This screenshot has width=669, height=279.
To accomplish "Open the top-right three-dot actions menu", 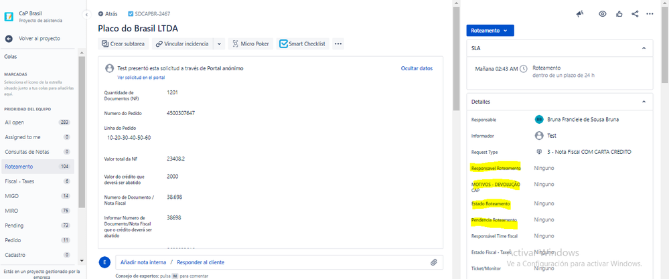I will click(x=650, y=14).
